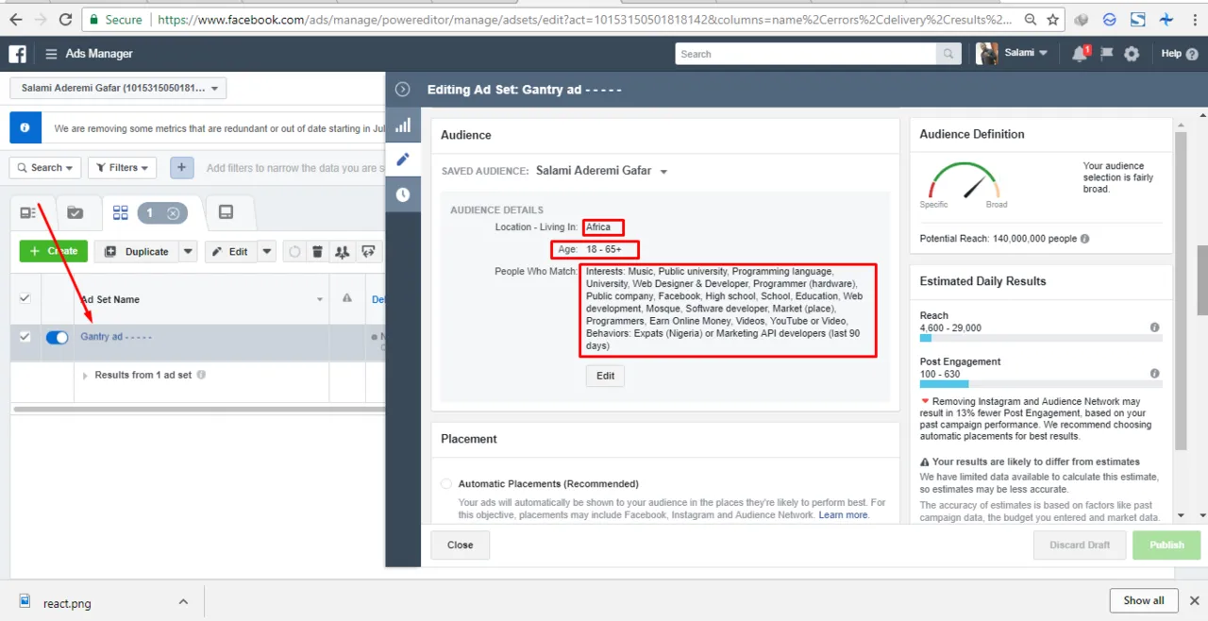Click the revert changes circular icon
This screenshot has width=1208, height=621.
coord(294,251)
